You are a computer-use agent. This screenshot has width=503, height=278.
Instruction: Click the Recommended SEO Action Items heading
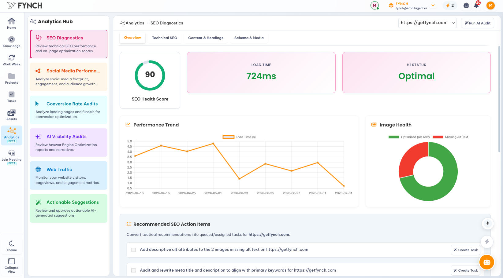click(x=172, y=224)
